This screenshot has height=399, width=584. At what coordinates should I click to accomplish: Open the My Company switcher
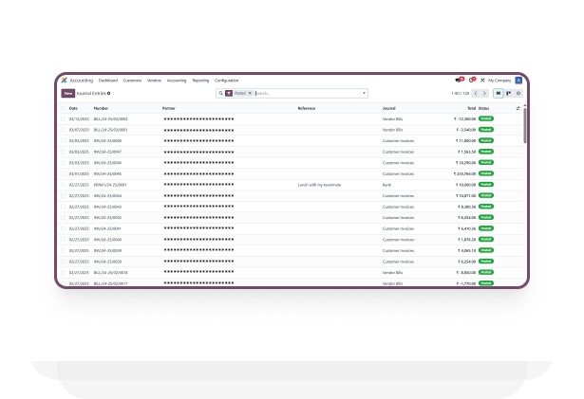[500, 81]
